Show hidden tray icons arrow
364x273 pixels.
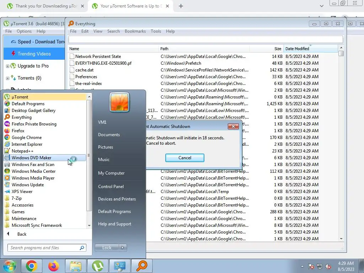[302, 267]
